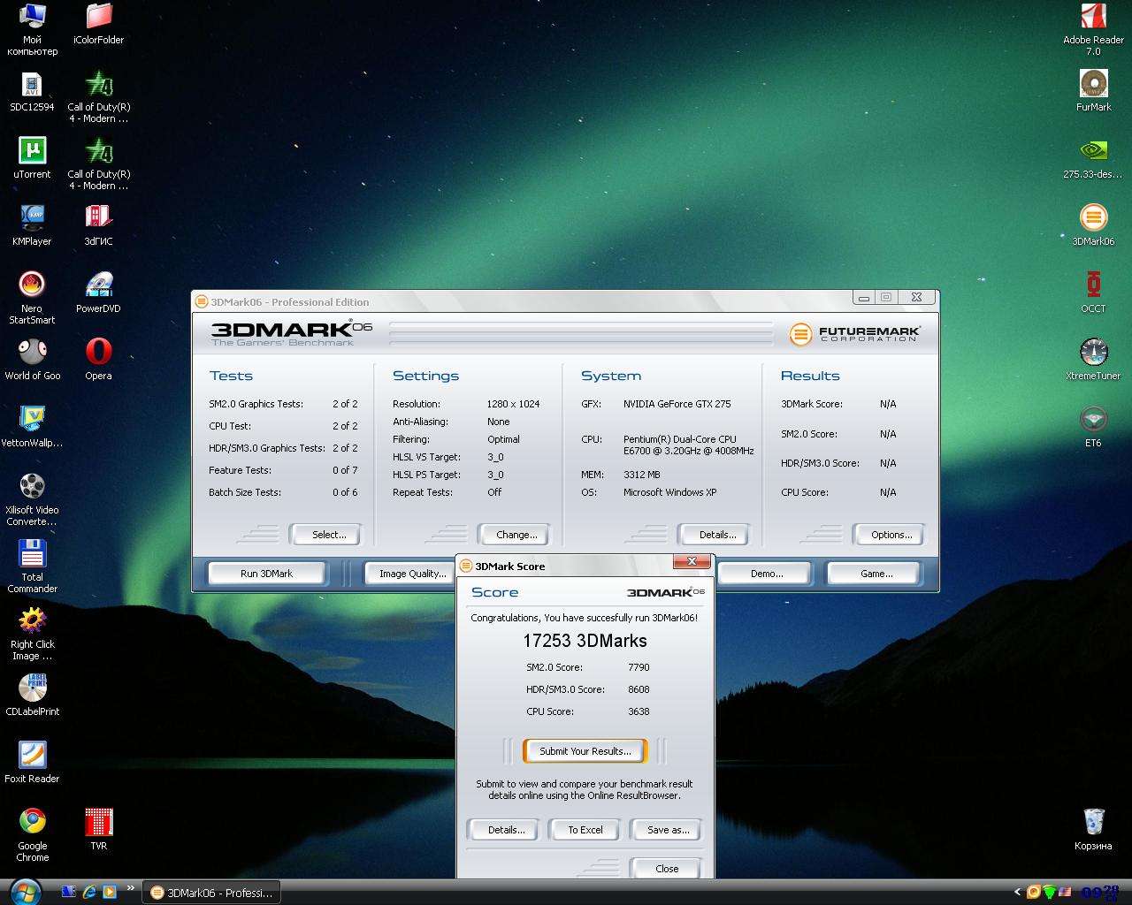The image size is (1132, 905).
Task: Open the ET6 desktop icon
Action: tap(1093, 427)
